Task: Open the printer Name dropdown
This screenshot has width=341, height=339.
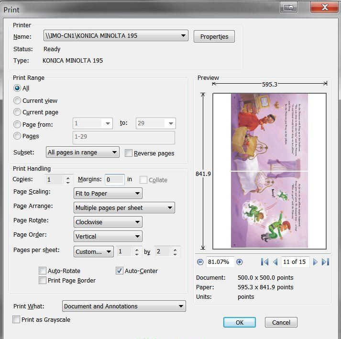Action: coord(116,35)
